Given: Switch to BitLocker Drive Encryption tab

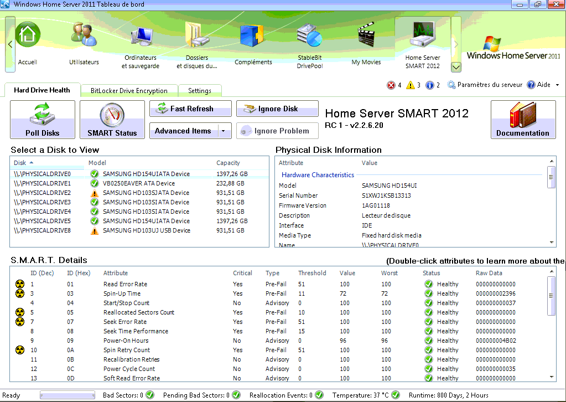Looking at the screenshot, I should point(129,91).
